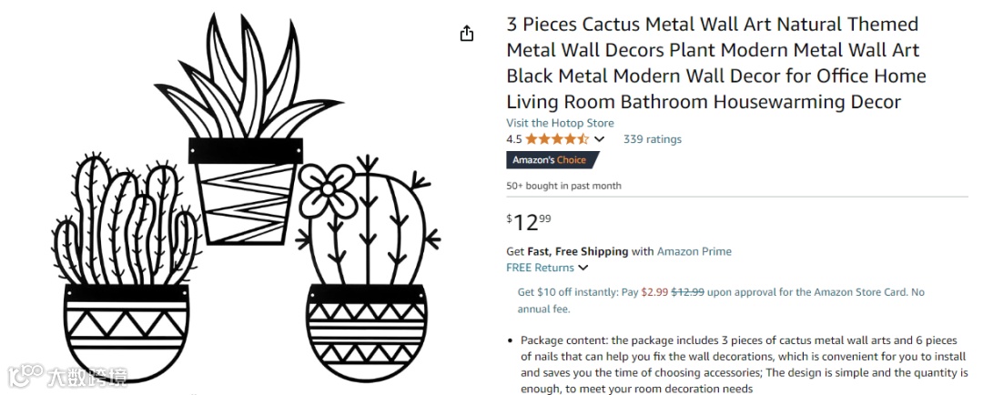
Task: Expand the chevron next to the star rating
Action: pos(599,139)
